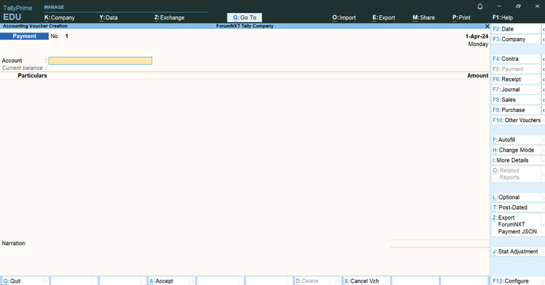Open the M: Share menu
The width and height of the screenshot is (545, 285).
click(x=424, y=17)
